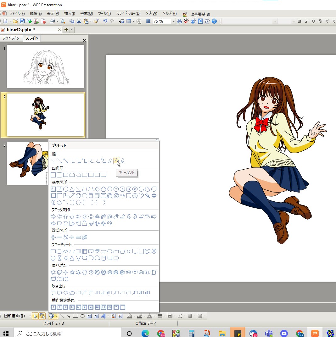
Task: Open the new tab dropdown arrow
Action: [x=72, y=30]
